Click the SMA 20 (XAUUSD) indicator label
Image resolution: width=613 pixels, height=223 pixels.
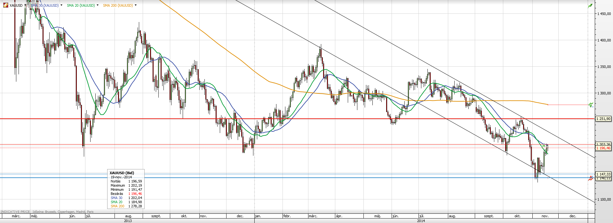pyautogui.click(x=81, y=5)
